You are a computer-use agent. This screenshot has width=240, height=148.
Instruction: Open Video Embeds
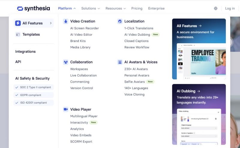coord(81,135)
